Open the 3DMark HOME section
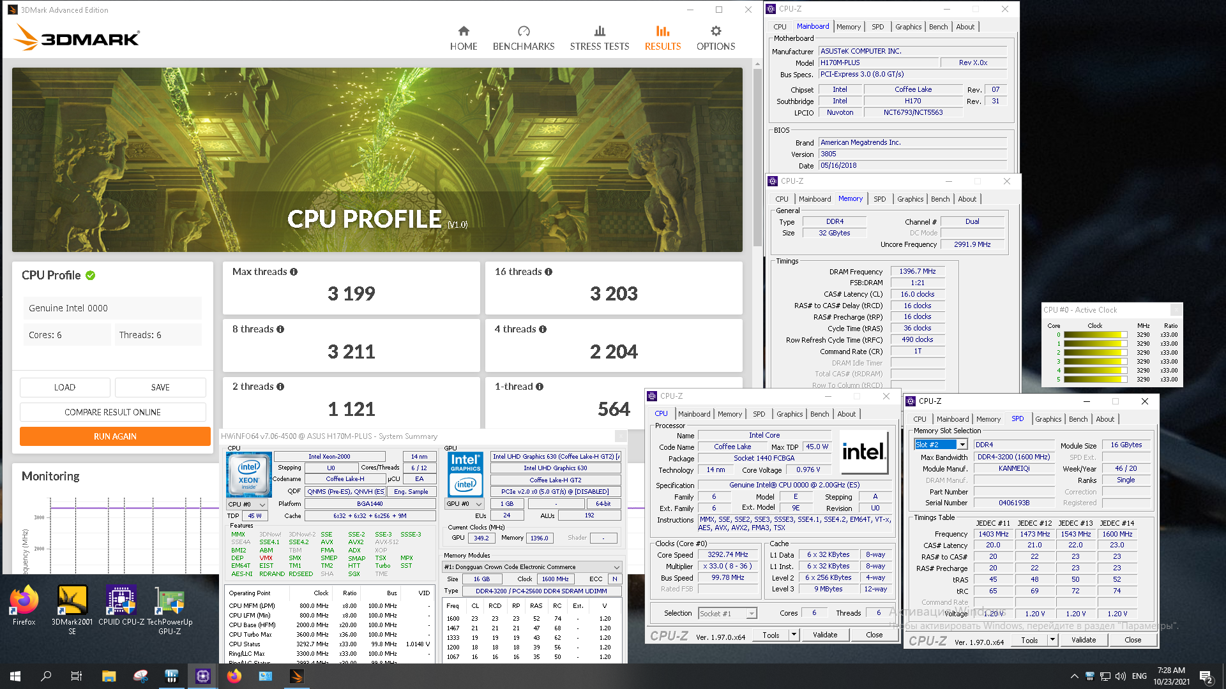Viewport: 1226px width, 689px height. coord(464,38)
